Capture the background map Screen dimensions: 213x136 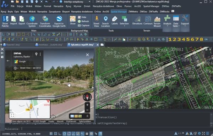(83, 25)
